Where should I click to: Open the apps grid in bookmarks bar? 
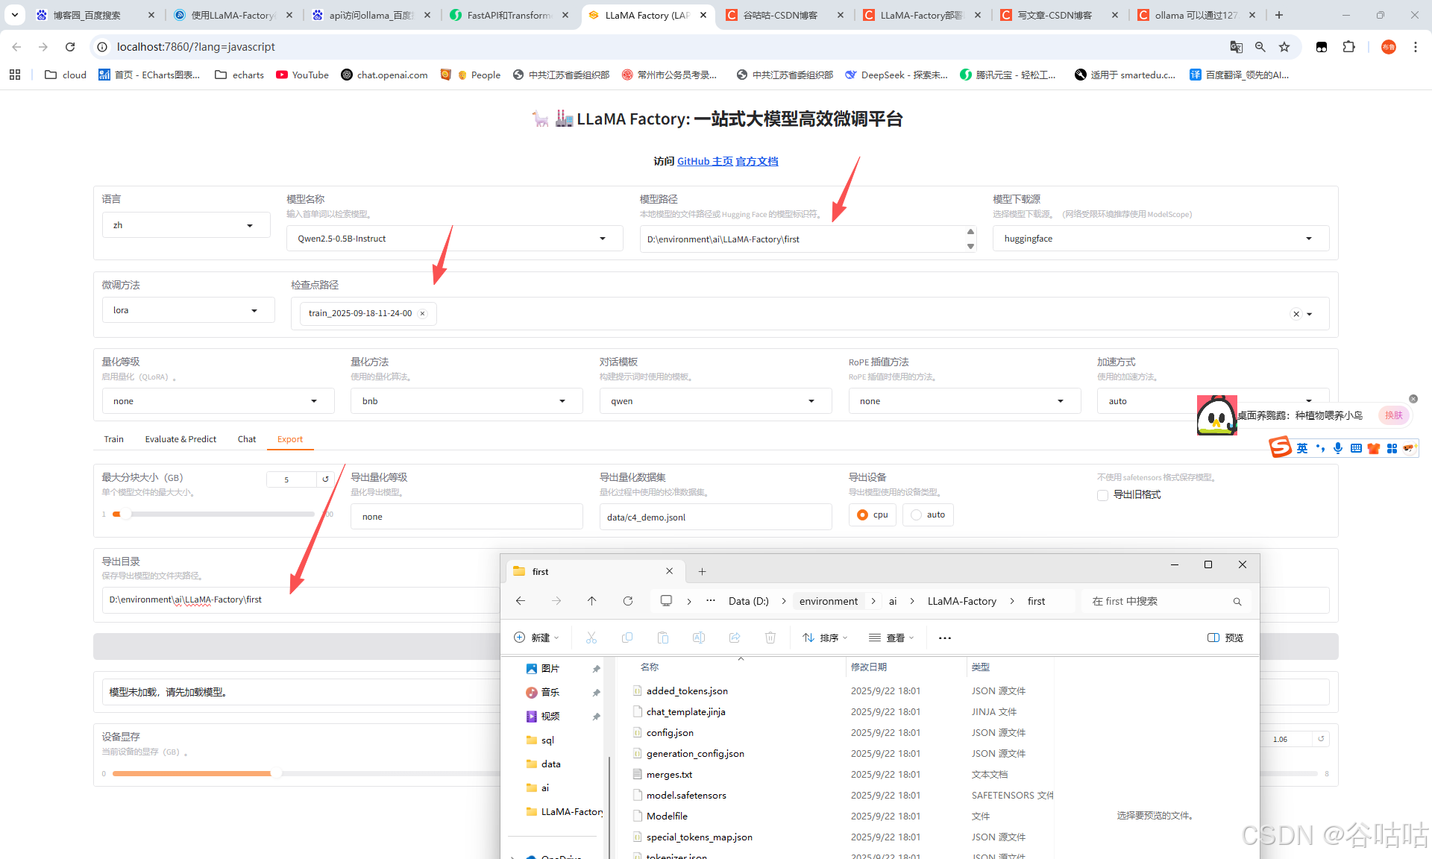point(15,75)
